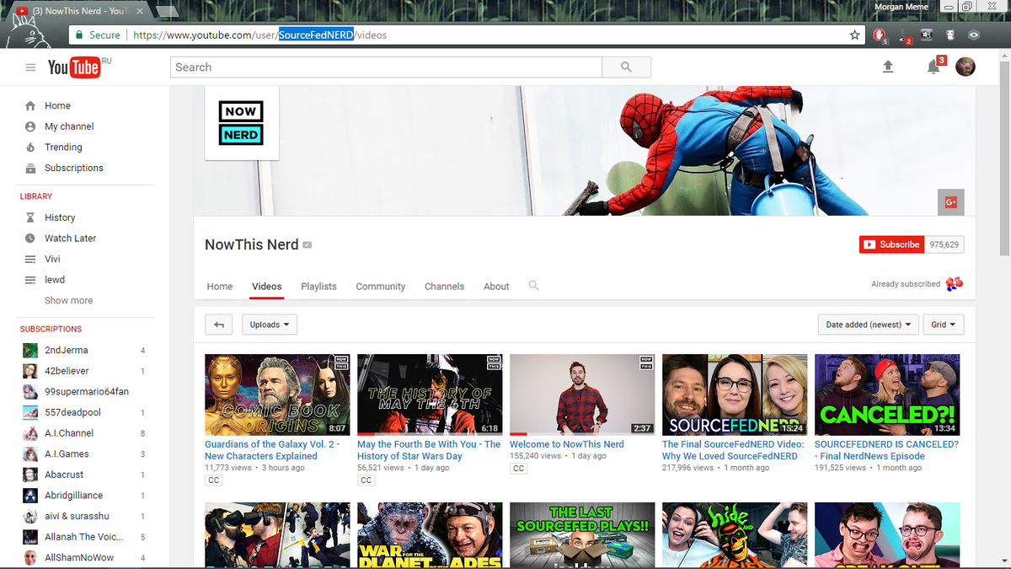This screenshot has width=1011, height=569.
Task: Bookmark page with the star icon
Action: coord(855,35)
